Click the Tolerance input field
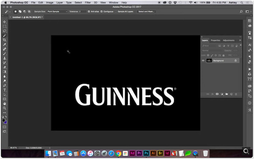The height and width of the screenshot is (159, 254). (82, 11)
